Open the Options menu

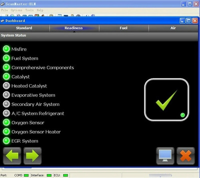pyautogui.click(x=16, y=10)
